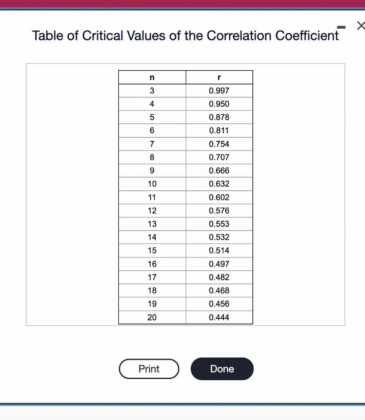Click the Done button
Image resolution: width=365 pixels, height=420 pixels.
tap(222, 369)
